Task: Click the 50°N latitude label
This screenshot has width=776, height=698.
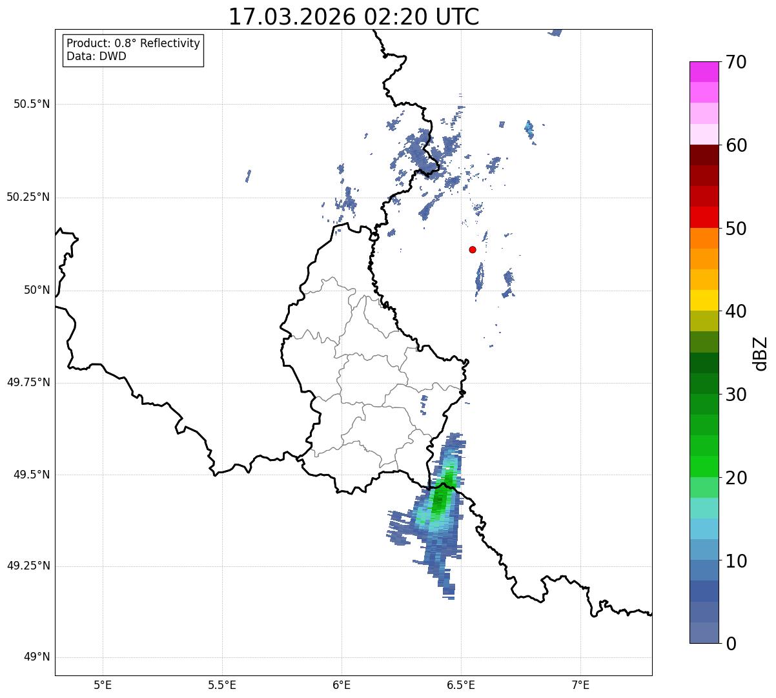Action: tap(37, 290)
